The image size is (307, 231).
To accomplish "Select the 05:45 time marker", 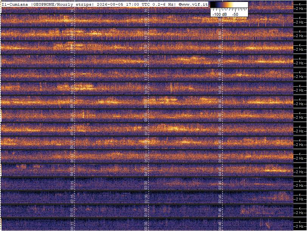I will (x=220, y=158).
